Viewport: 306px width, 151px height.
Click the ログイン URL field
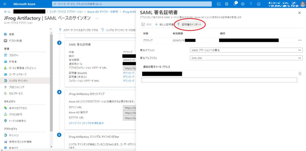coord(130,108)
